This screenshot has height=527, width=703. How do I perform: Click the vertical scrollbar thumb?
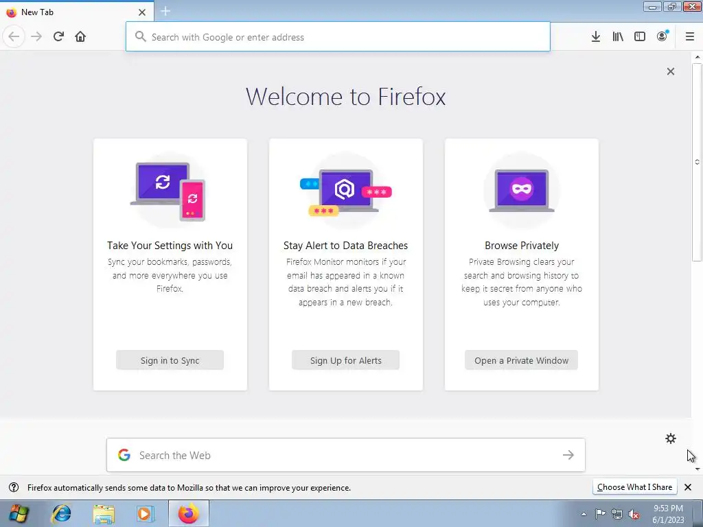[698, 162]
